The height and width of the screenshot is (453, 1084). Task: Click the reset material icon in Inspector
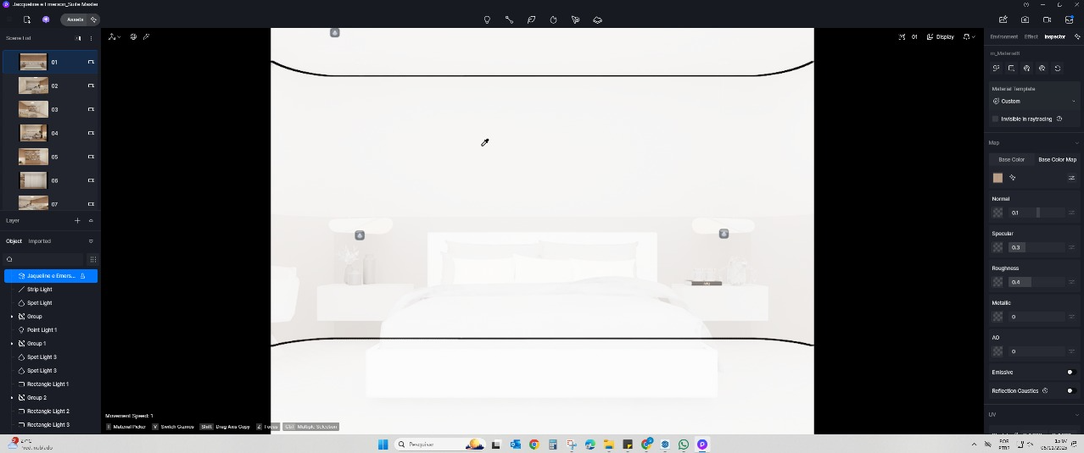coord(1057,69)
